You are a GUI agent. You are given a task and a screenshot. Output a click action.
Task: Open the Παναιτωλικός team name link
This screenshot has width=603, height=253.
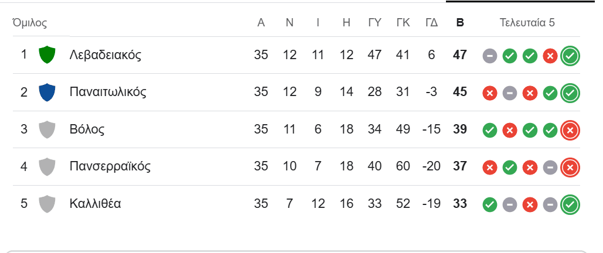point(107,93)
